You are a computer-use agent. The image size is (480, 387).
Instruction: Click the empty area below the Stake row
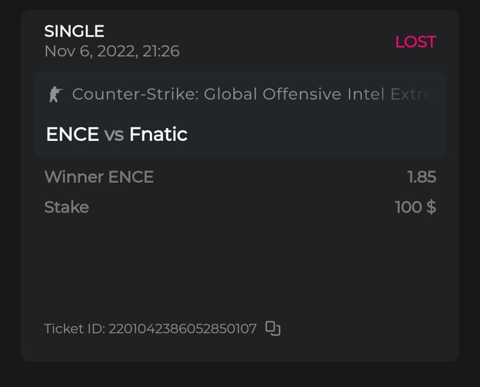pos(240,263)
